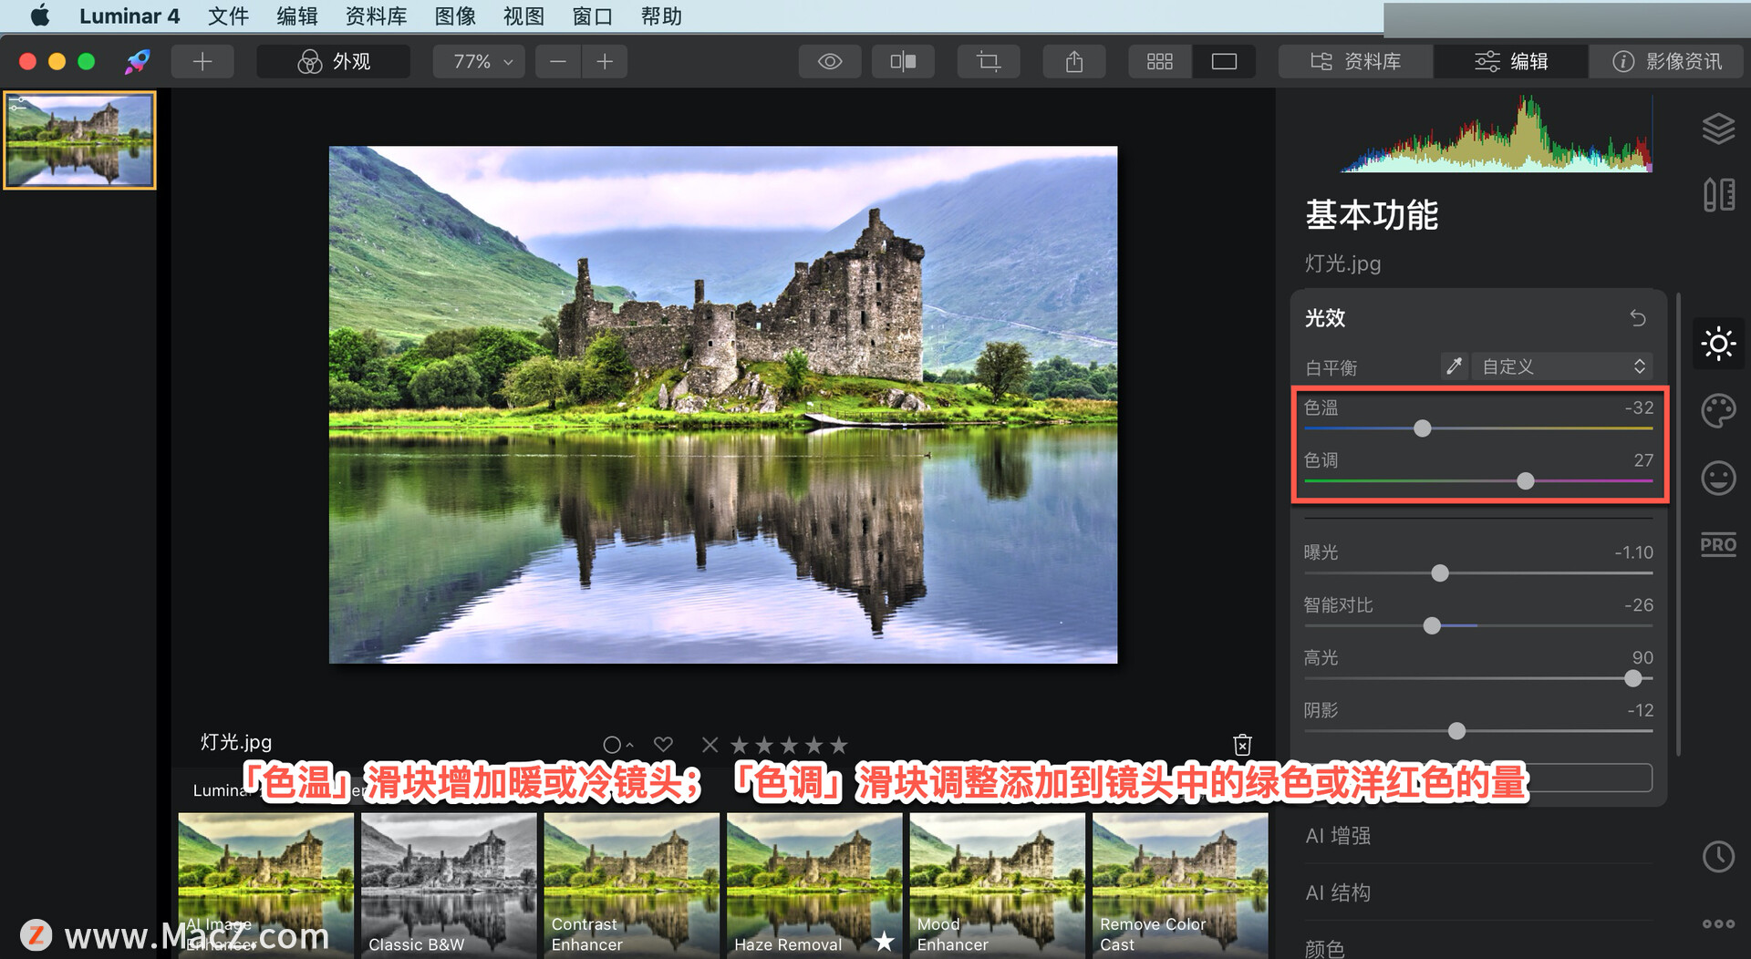Image resolution: width=1751 pixels, height=959 pixels.
Task: Click the export/share icon in the toolbar
Action: tap(1073, 61)
